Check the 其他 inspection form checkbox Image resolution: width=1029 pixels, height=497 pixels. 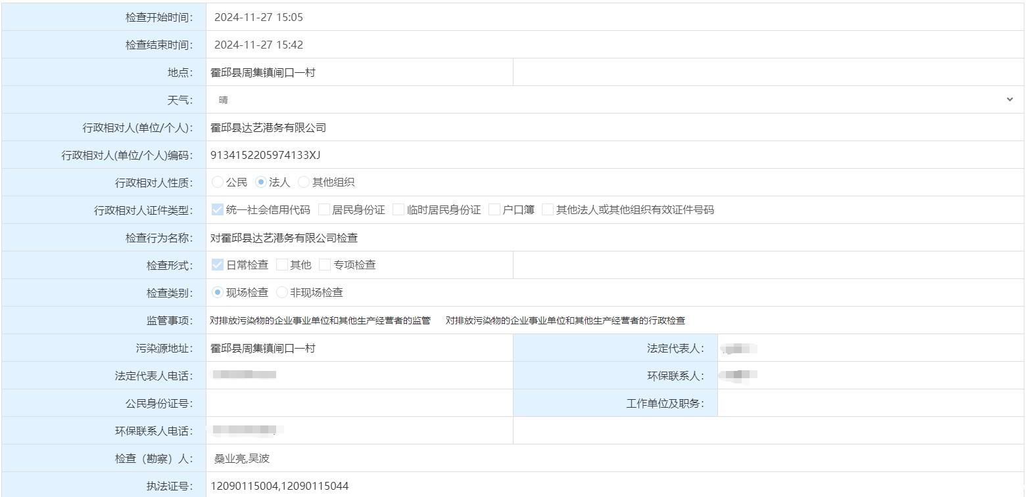point(282,265)
